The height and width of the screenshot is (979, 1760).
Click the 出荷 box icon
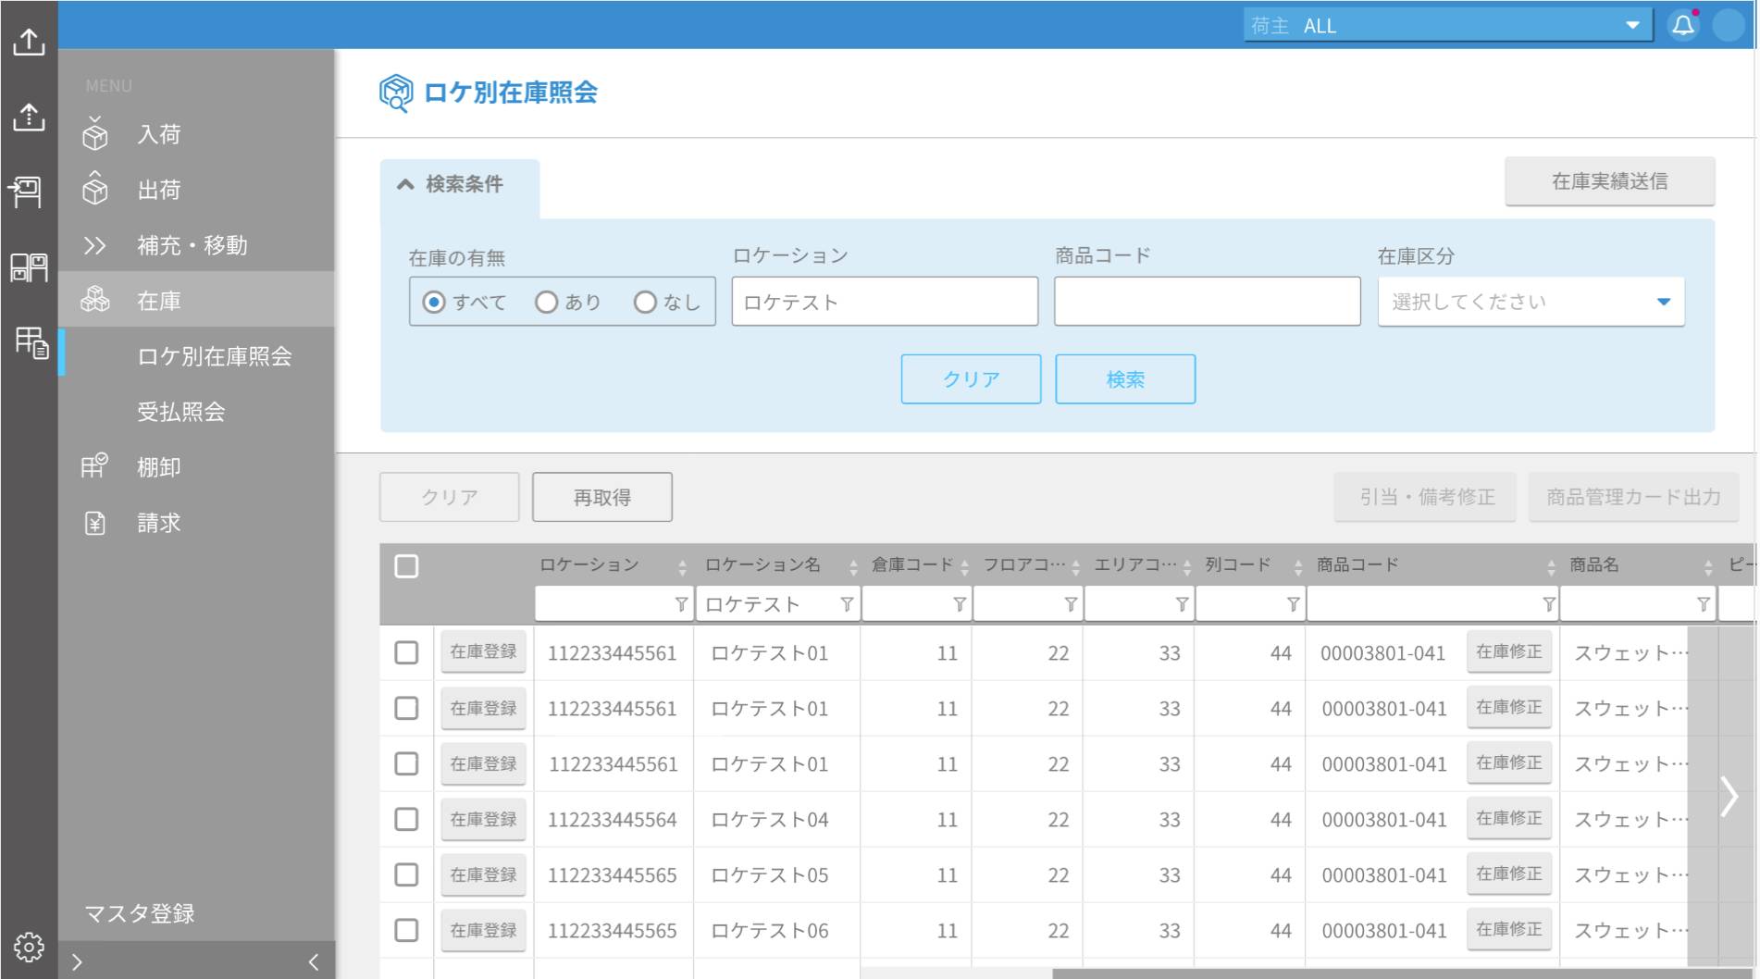(x=94, y=189)
